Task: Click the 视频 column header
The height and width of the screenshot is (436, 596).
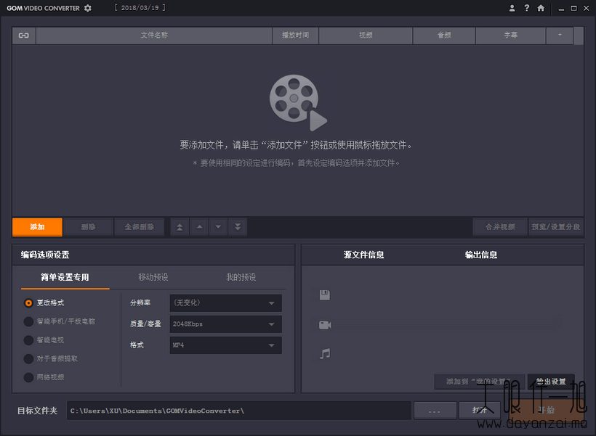Action: (366, 36)
